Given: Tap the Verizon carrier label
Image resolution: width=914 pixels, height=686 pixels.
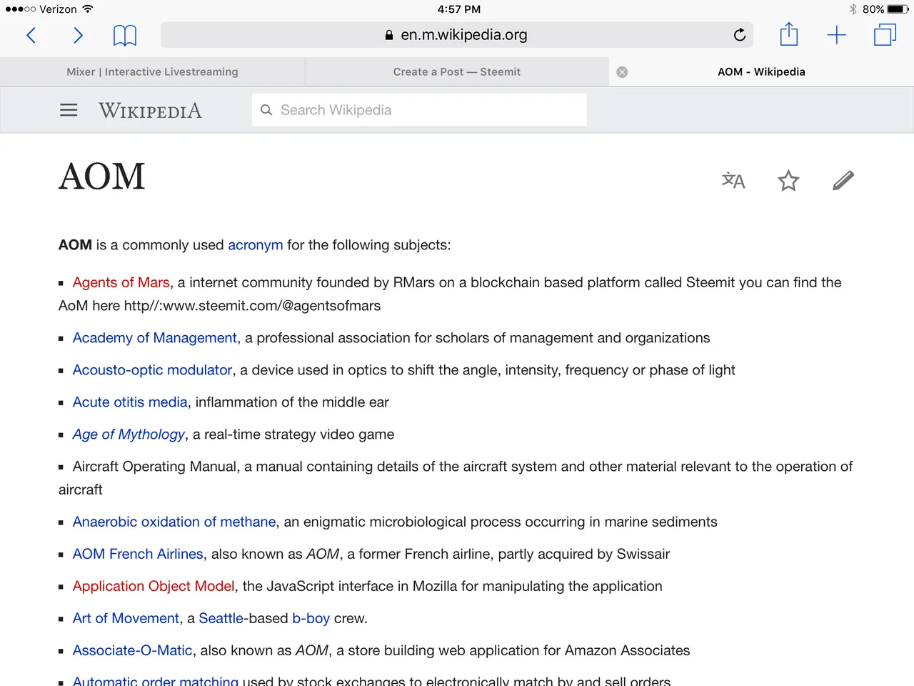Looking at the screenshot, I should (x=58, y=9).
